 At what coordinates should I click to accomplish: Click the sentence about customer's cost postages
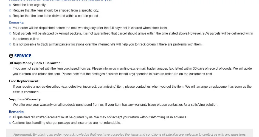pyautogui.click(x=137, y=74)
